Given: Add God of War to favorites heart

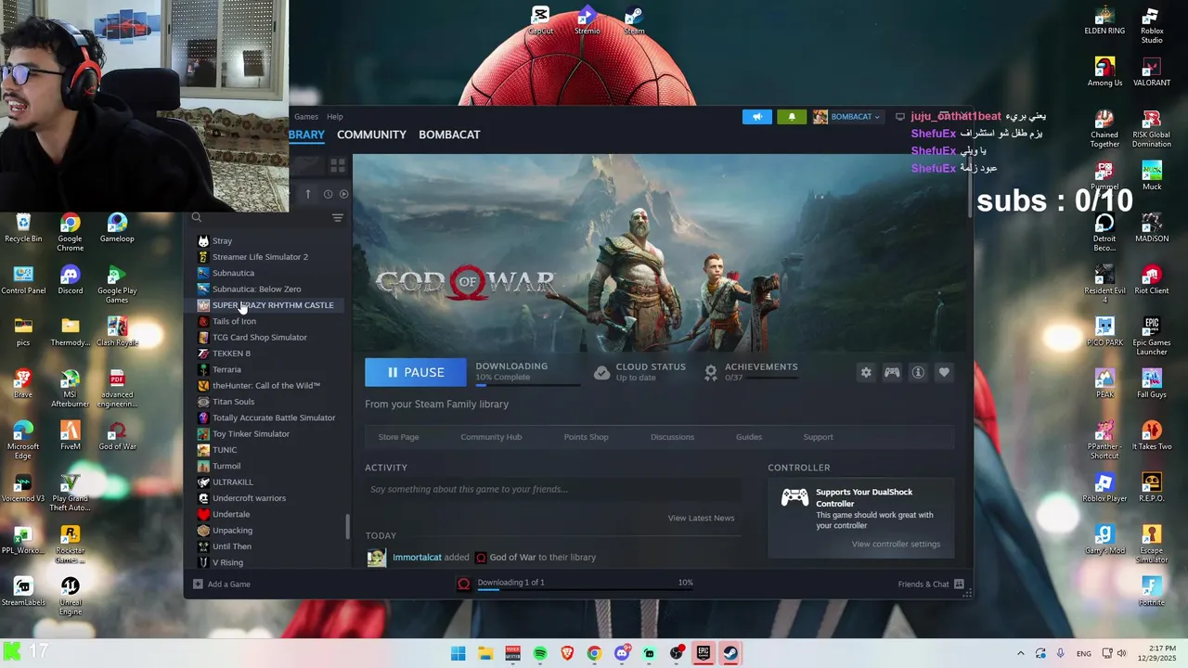Looking at the screenshot, I should click(944, 372).
